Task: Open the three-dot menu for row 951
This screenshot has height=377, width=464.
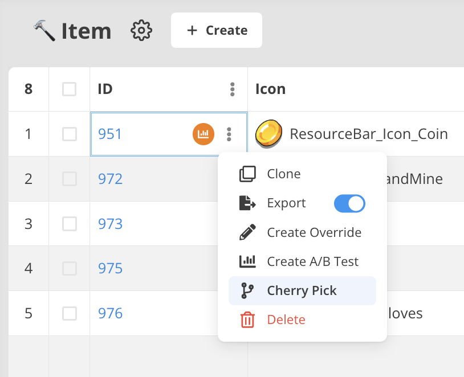Action: point(229,134)
